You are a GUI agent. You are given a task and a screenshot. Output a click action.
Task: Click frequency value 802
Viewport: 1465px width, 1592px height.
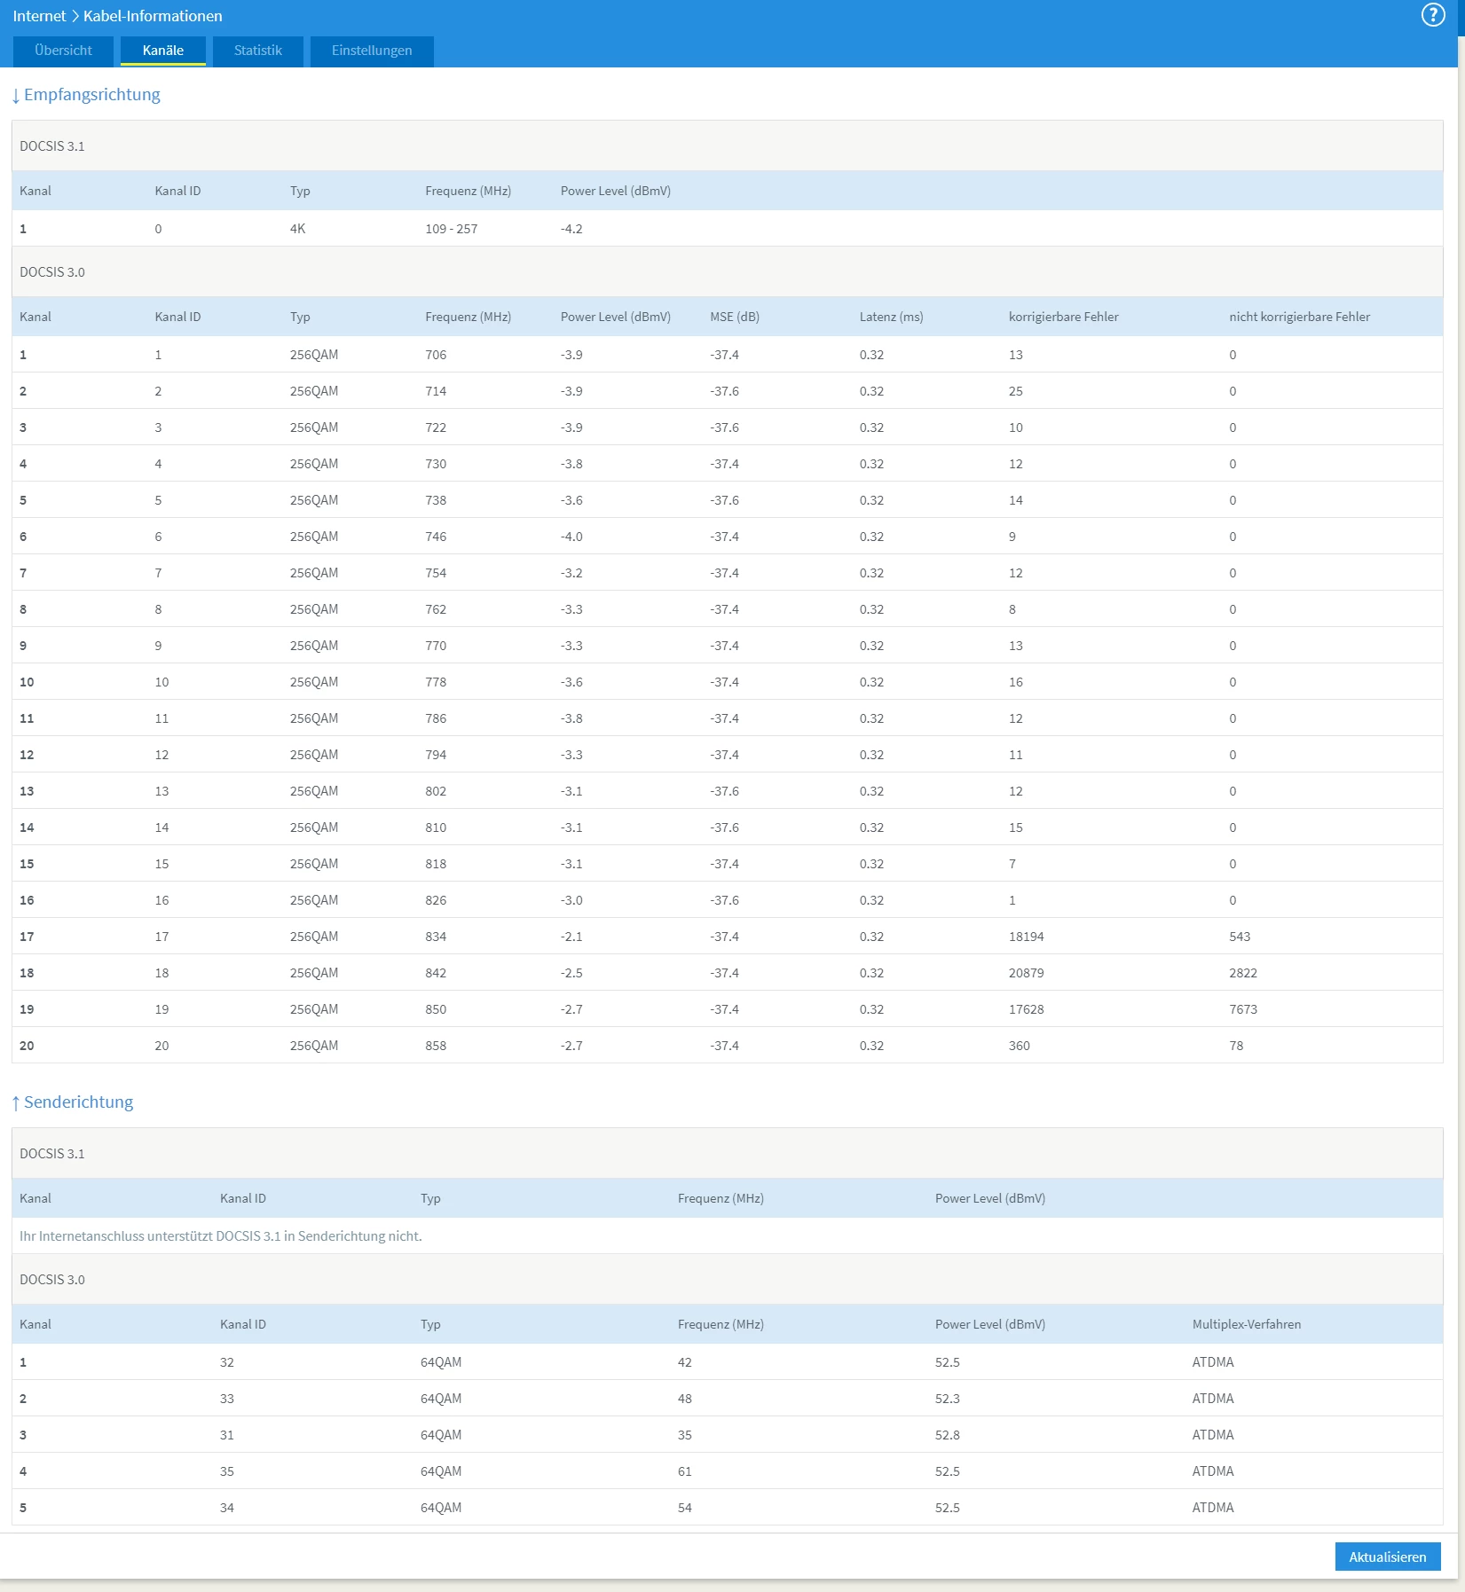click(x=436, y=791)
